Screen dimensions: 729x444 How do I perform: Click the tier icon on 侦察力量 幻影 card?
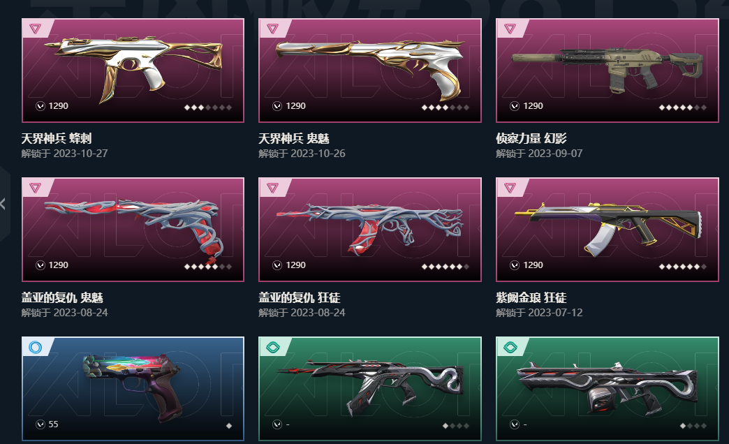[x=510, y=29]
